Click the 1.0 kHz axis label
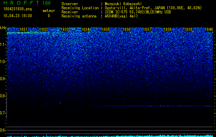 click(3, 62)
